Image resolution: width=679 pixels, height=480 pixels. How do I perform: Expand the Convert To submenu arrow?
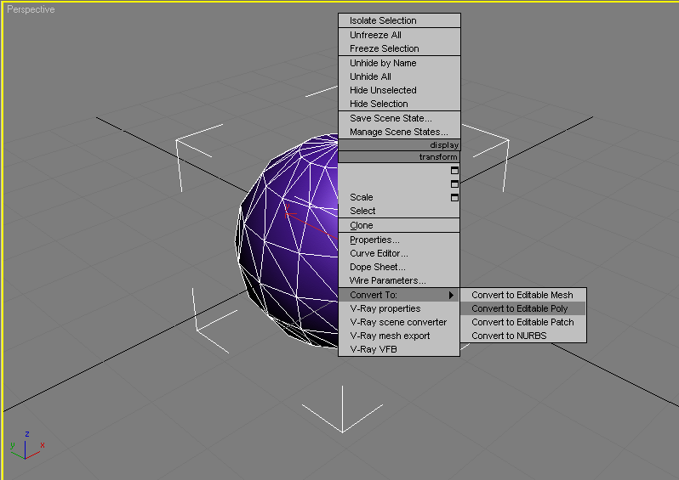click(451, 295)
